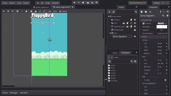Open the Stretch Mode dropdown

click(x=162, y=33)
